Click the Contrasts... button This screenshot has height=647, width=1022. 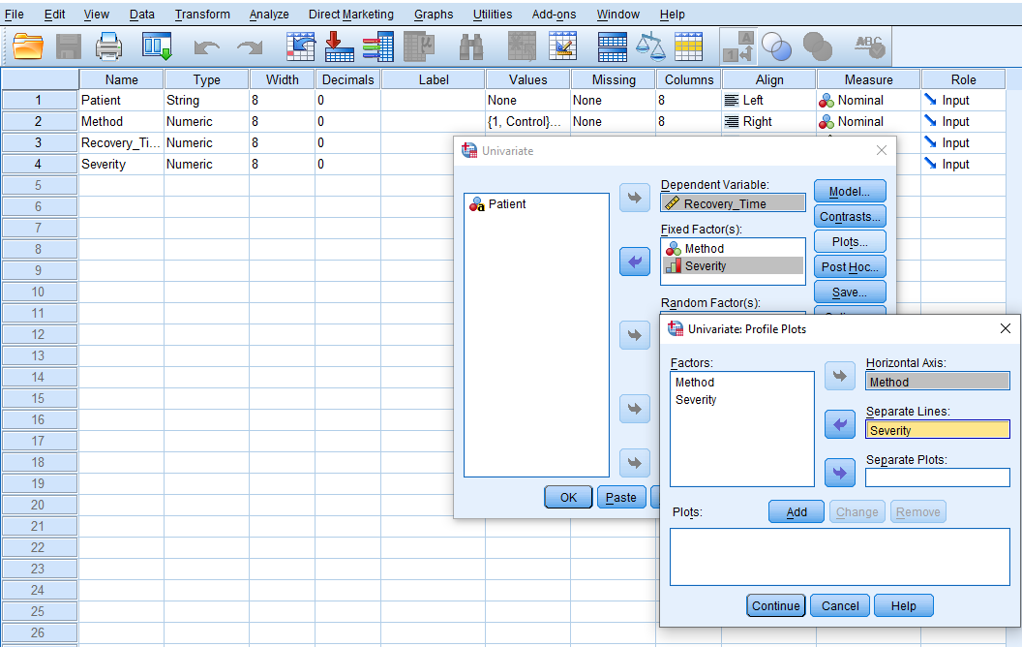pyautogui.click(x=850, y=217)
